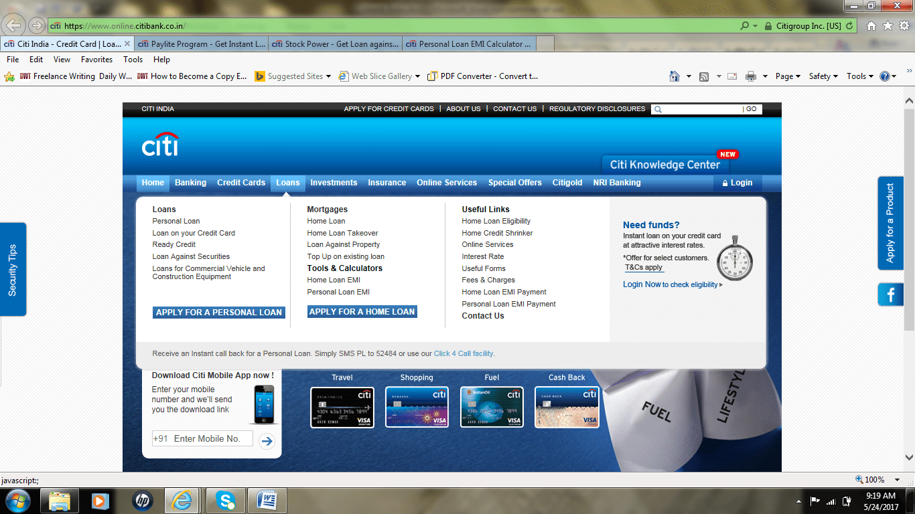Open Apply for a Product side tab

(x=891, y=223)
